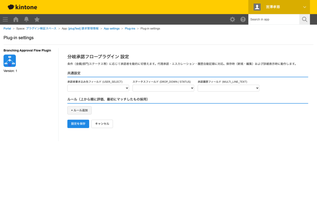Follow the Portal breadcrumb link
This screenshot has height=198, width=317.
[7, 28]
